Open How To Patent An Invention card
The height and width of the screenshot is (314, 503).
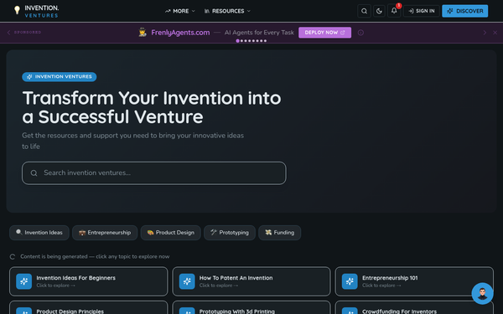point(251,281)
